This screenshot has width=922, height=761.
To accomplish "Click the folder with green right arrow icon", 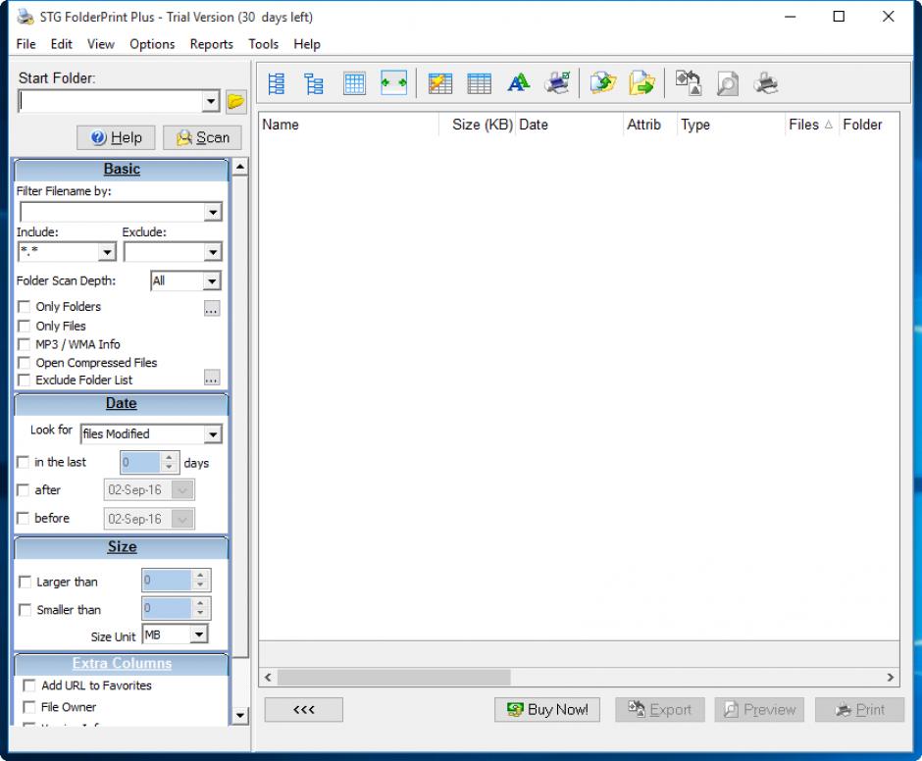I will click(641, 83).
